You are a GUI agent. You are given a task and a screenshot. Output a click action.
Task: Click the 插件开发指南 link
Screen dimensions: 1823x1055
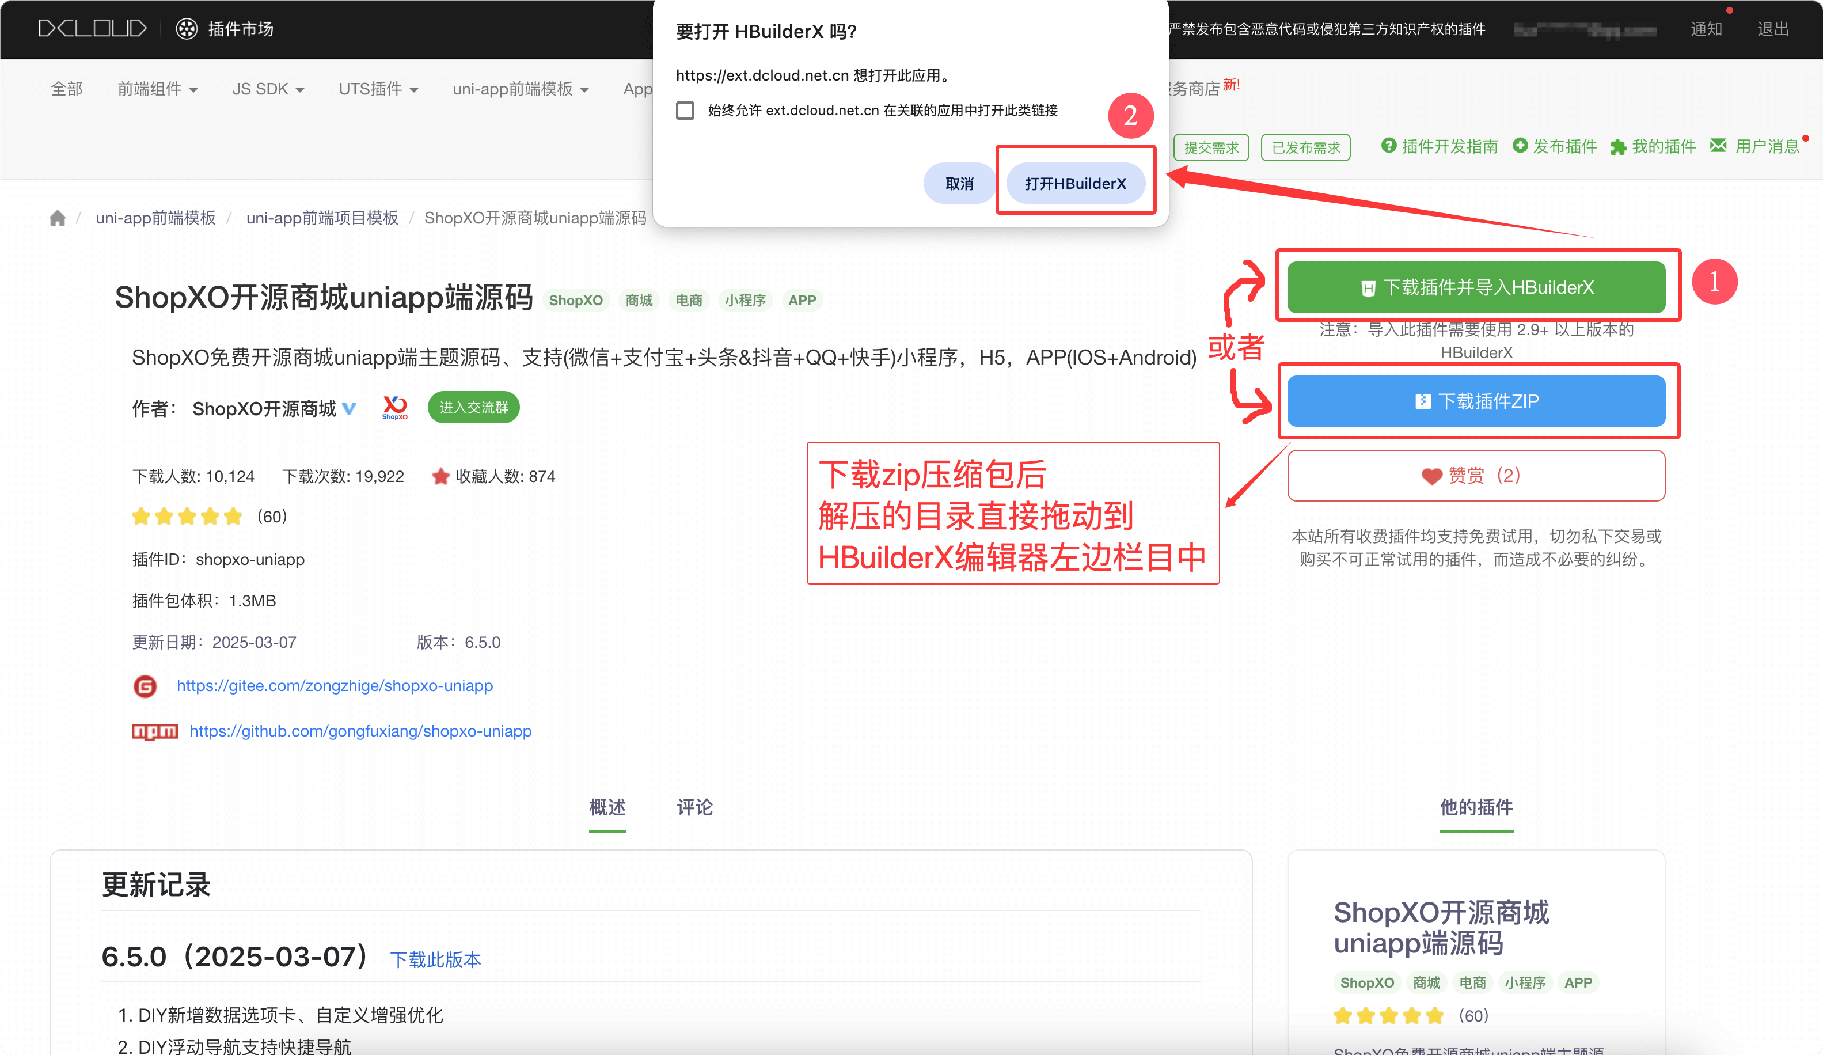[x=1449, y=146]
